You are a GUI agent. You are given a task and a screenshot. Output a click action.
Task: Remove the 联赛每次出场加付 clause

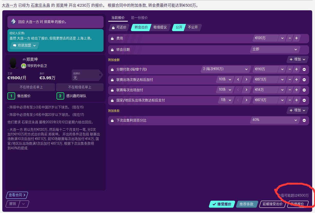pos(304,90)
